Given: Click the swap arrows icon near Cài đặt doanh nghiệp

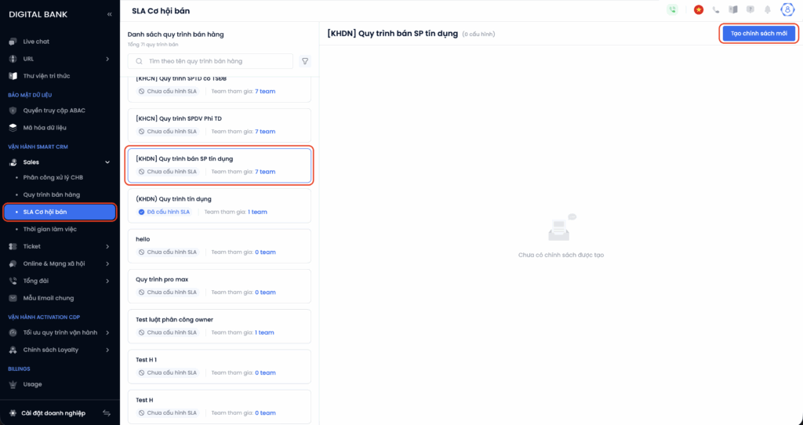Looking at the screenshot, I should click(107, 413).
